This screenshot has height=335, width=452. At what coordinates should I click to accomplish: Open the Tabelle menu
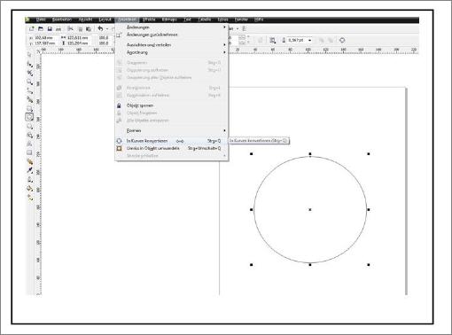[205, 19]
